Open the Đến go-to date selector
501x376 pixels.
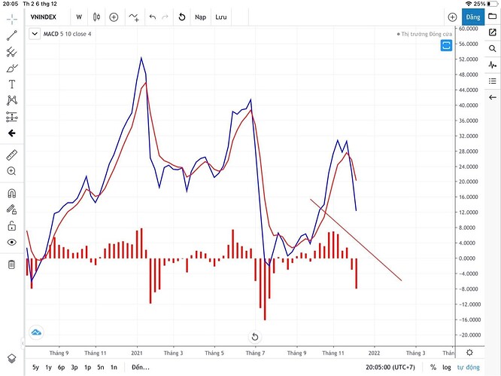point(141,367)
